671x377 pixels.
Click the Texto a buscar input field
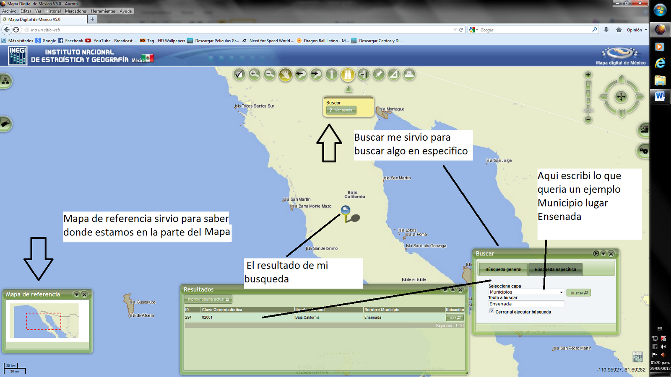tap(526, 304)
